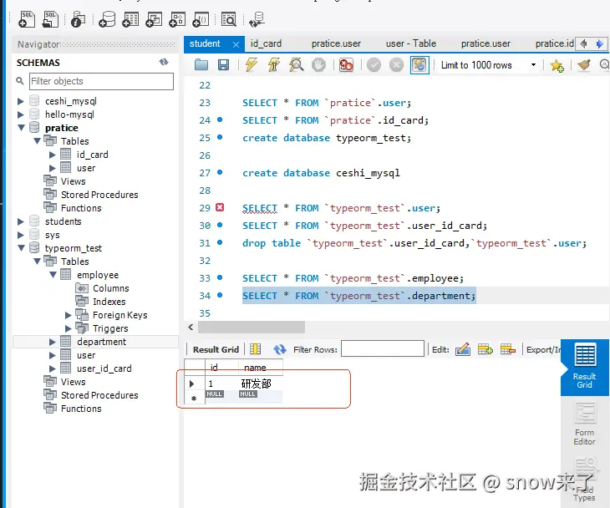Rollback transaction X icon

tap(396, 64)
